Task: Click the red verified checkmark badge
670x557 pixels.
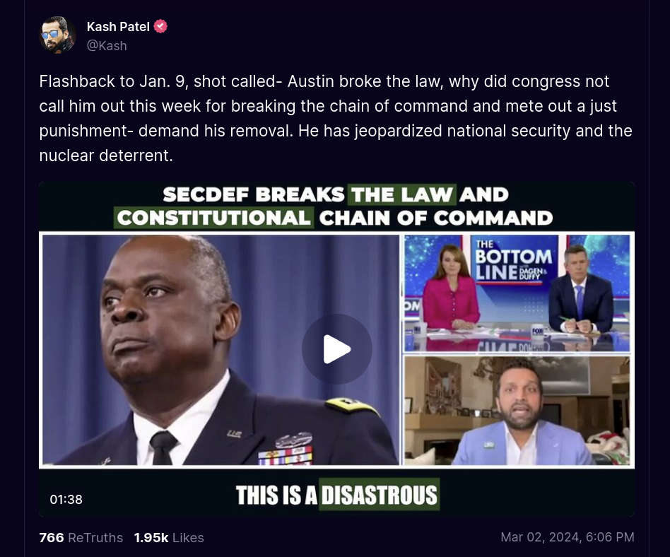Action: (160, 26)
